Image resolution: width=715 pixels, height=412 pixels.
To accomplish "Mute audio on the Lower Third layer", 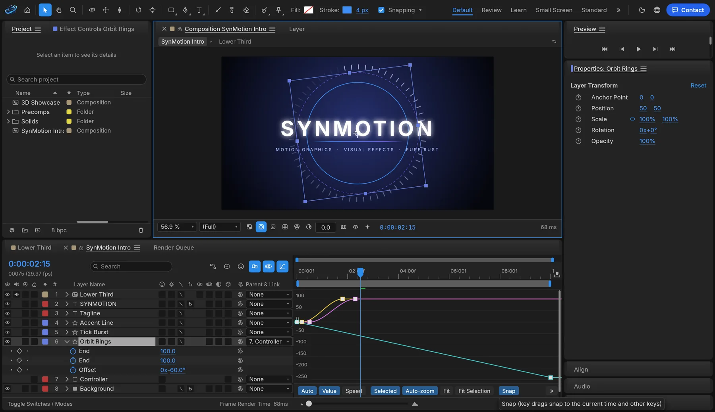I will [16, 295].
